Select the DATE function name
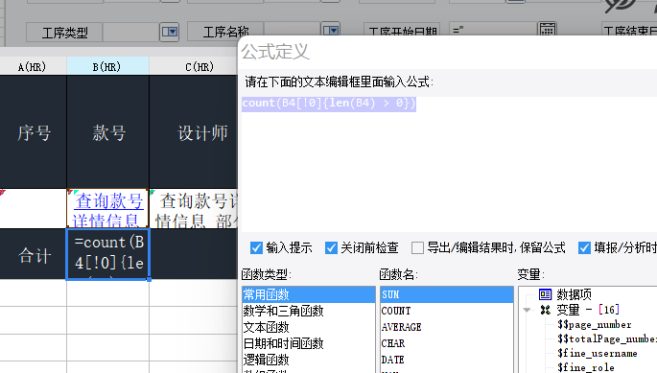Viewport: 657px width, 373px height. 447,360
